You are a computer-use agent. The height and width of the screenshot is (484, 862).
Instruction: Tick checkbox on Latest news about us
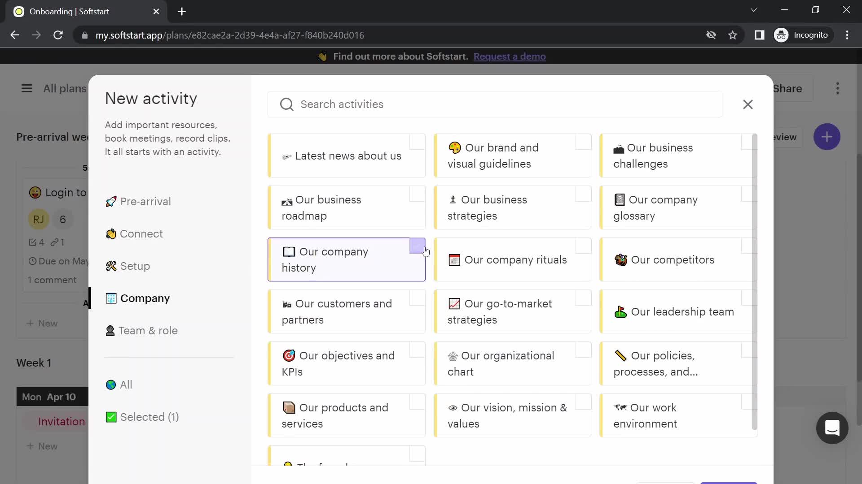pyautogui.click(x=417, y=142)
